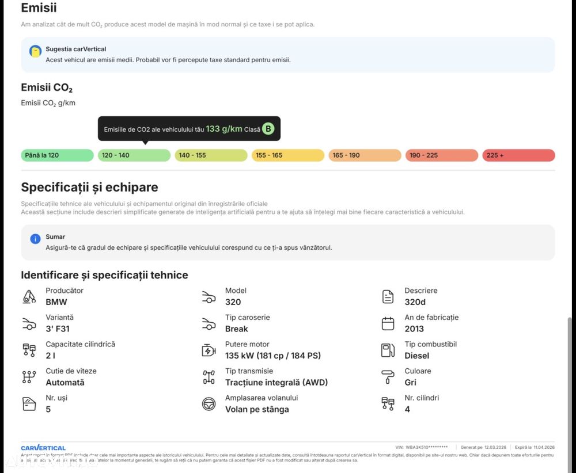Click the blue info icon beside Sumar
This screenshot has width=576, height=473.
(x=35, y=239)
